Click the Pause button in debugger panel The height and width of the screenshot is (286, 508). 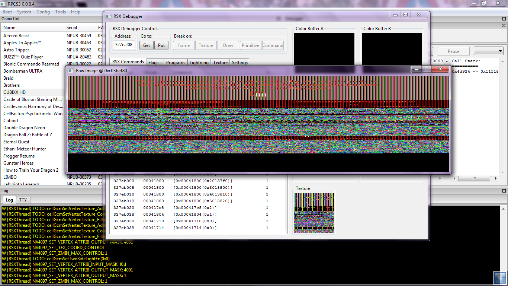click(453, 51)
